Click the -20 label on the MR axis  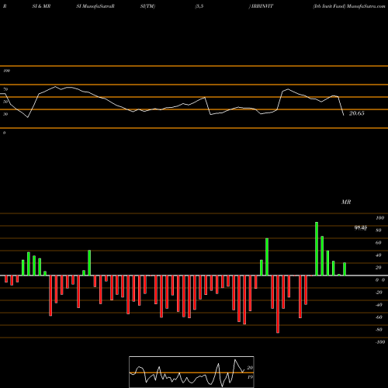(379, 293)
